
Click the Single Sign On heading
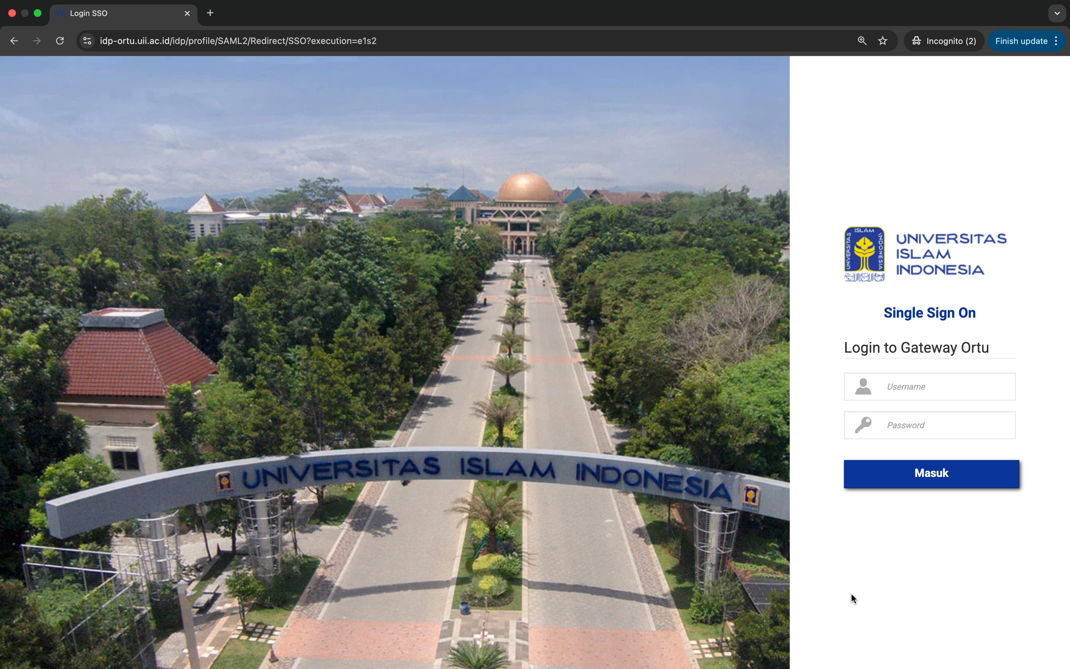[x=929, y=313]
